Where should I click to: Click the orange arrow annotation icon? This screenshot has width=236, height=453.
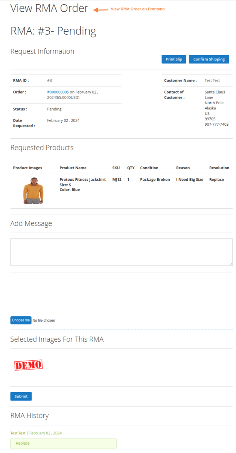(x=99, y=9)
